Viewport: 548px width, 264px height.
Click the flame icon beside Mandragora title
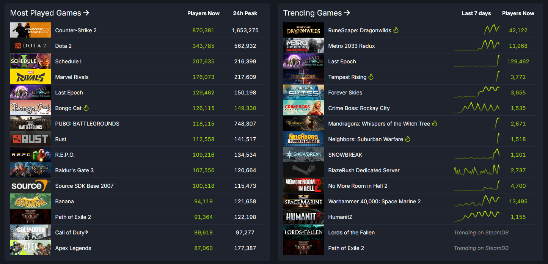point(435,124)
